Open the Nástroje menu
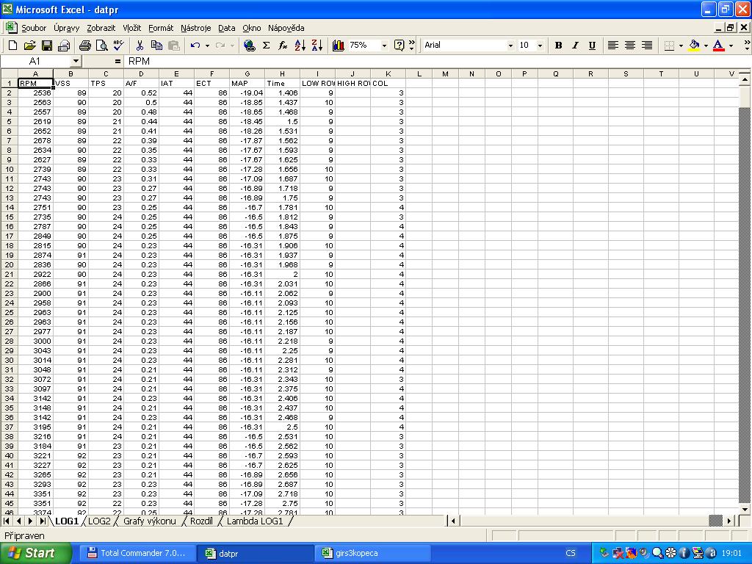 [195, 28]
